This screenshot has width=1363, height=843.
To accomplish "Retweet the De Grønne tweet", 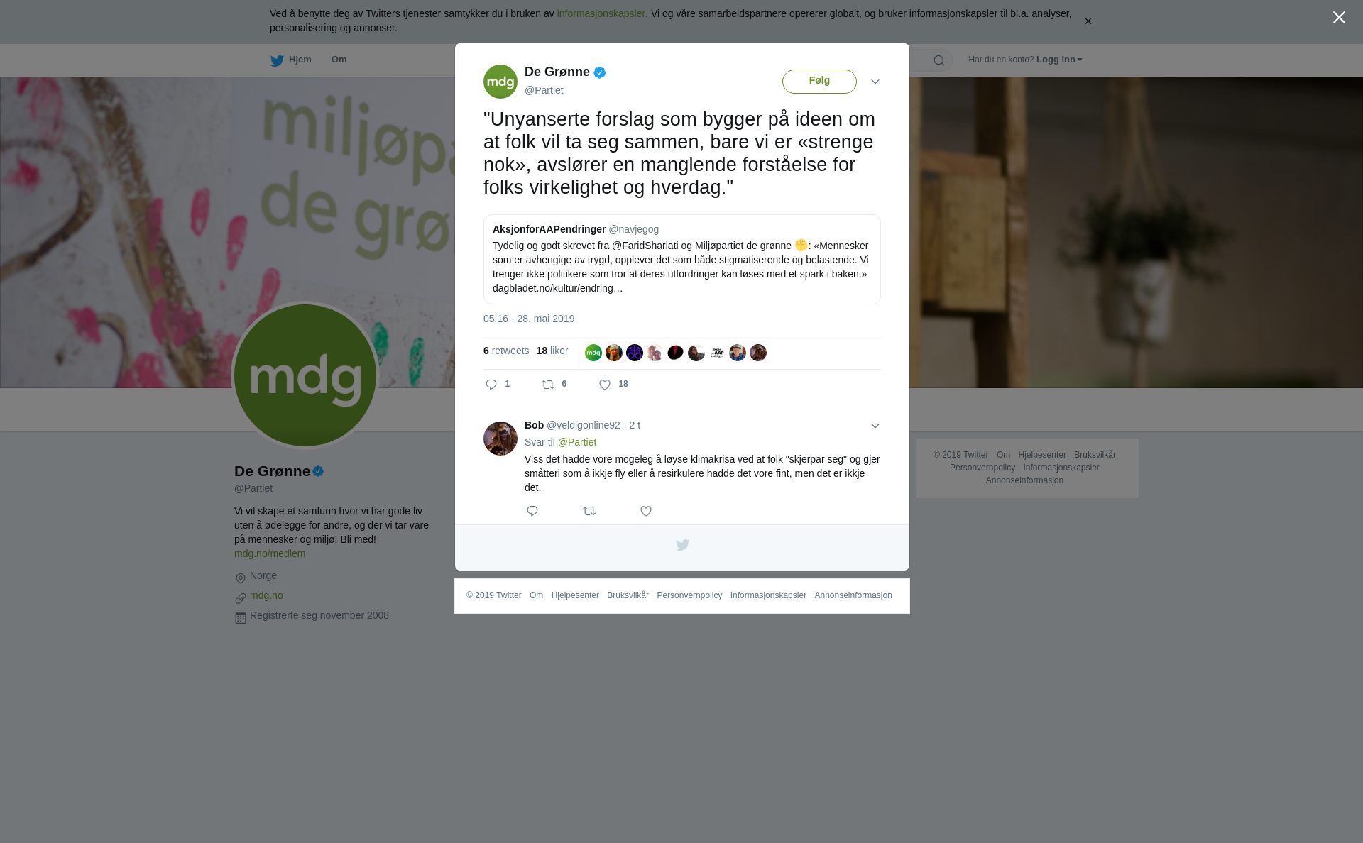I will pyautogui.click(x=548, y=385).
